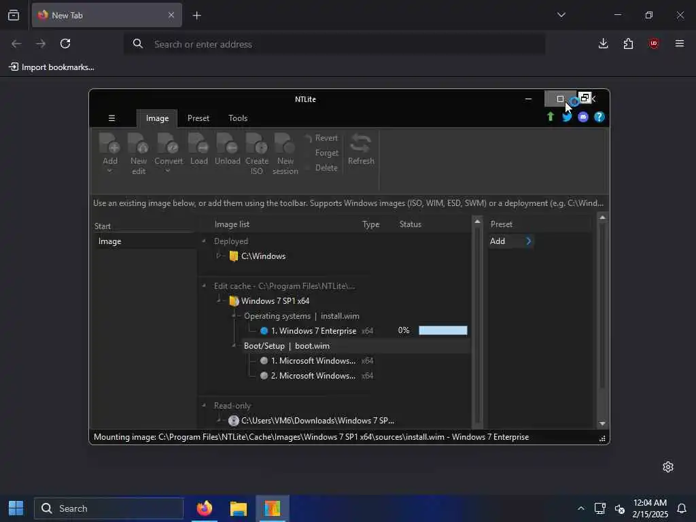The width and height of the screenshot is (696, 522).
Task: Click the Type column header
Action: coord(370,224)
